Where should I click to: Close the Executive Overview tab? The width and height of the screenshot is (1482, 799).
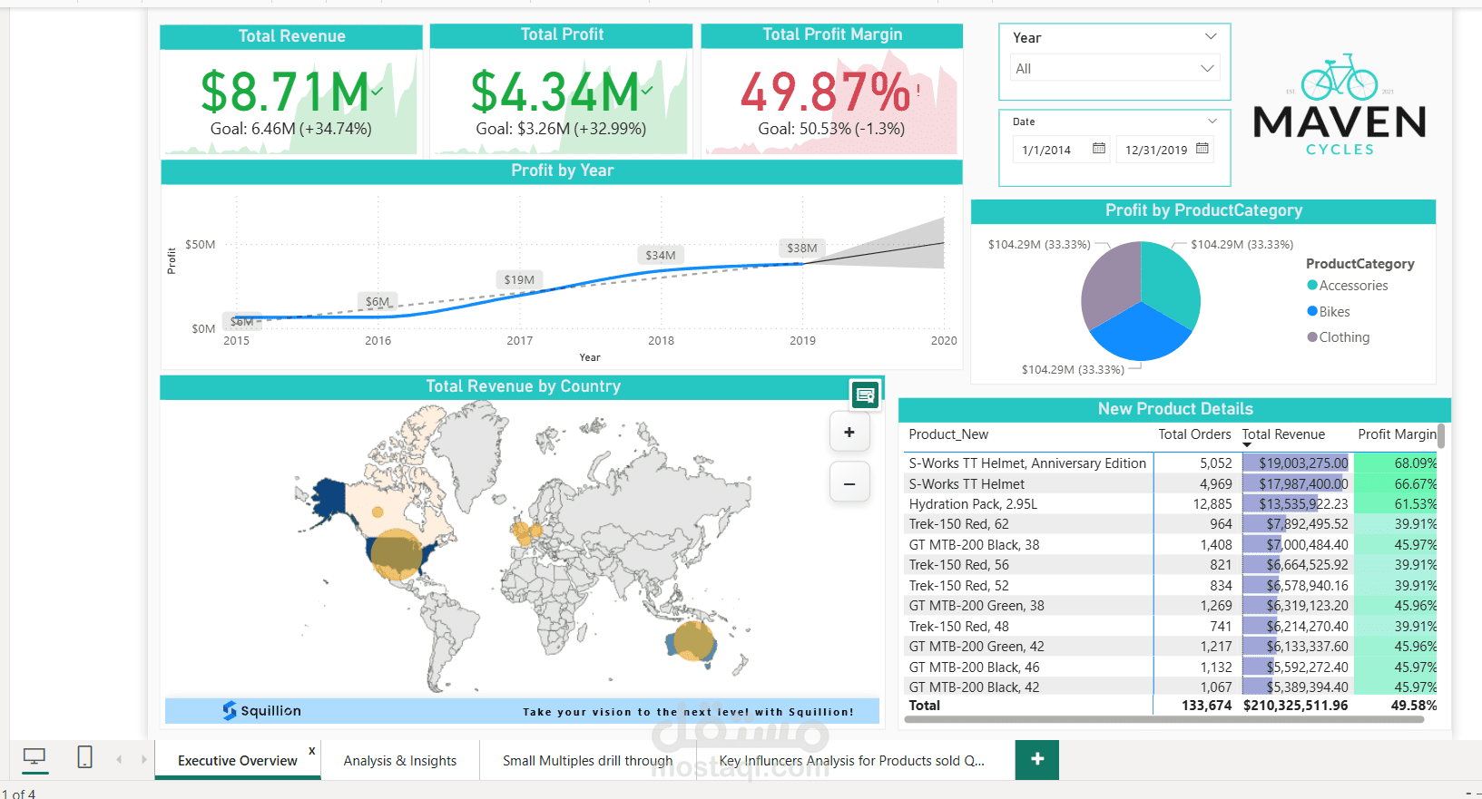click(x=312, y=750)
